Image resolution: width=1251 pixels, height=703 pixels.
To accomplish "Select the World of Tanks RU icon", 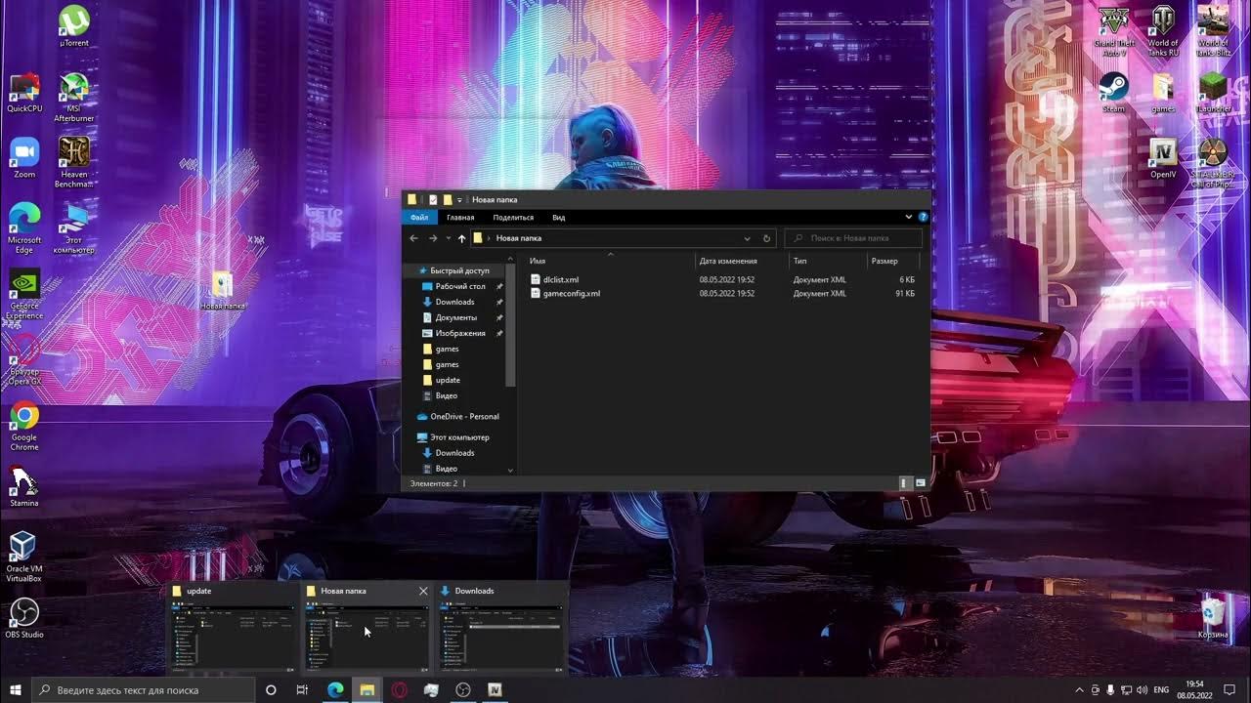I will tap(1163, 30).
